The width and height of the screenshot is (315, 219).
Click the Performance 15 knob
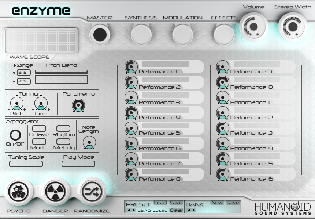point(223,159)
